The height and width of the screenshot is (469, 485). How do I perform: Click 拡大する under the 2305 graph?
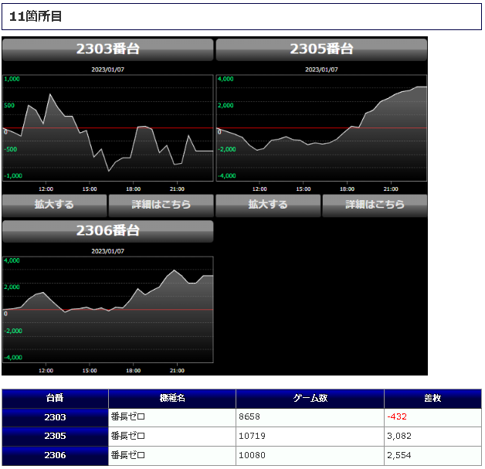268,205
